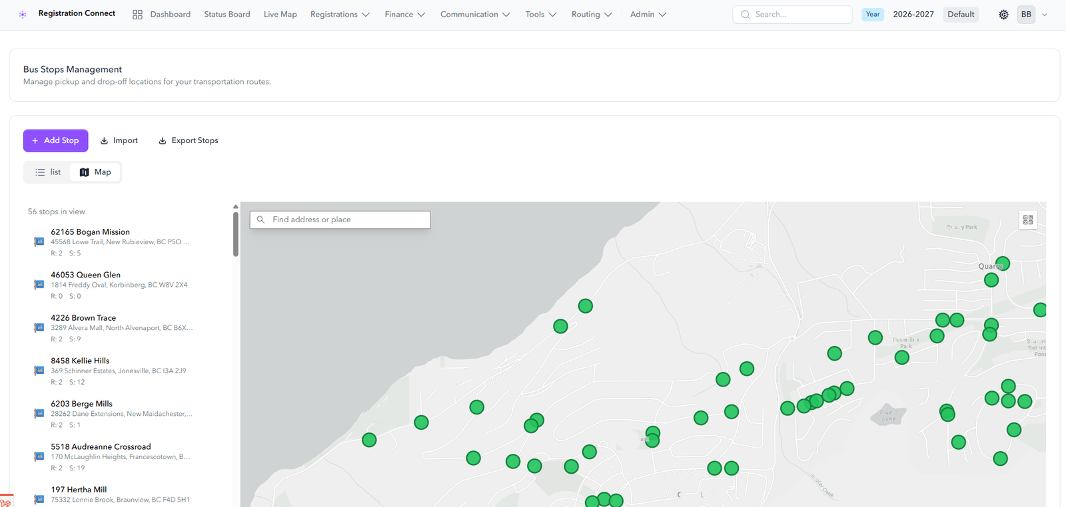Open the Live Map page

point(280,15)
